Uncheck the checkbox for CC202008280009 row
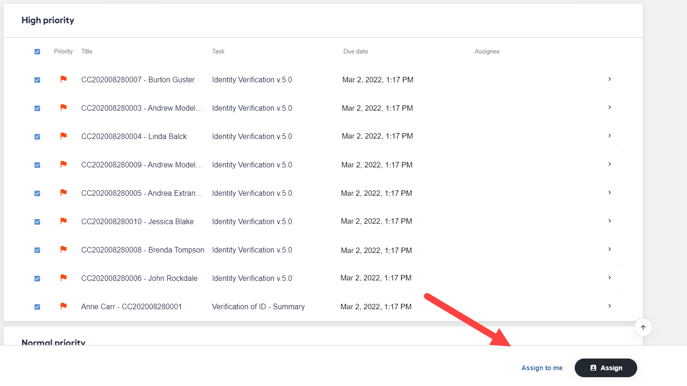 pyautogui.click(x=37, y=165)
